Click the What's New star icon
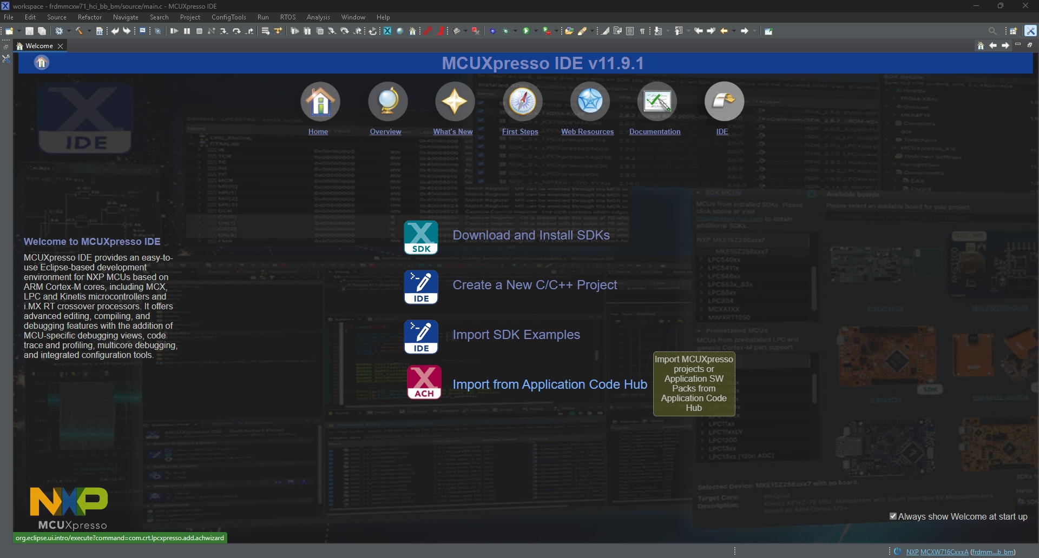Viewport: 1039px width, 558px height. [455, 102]
